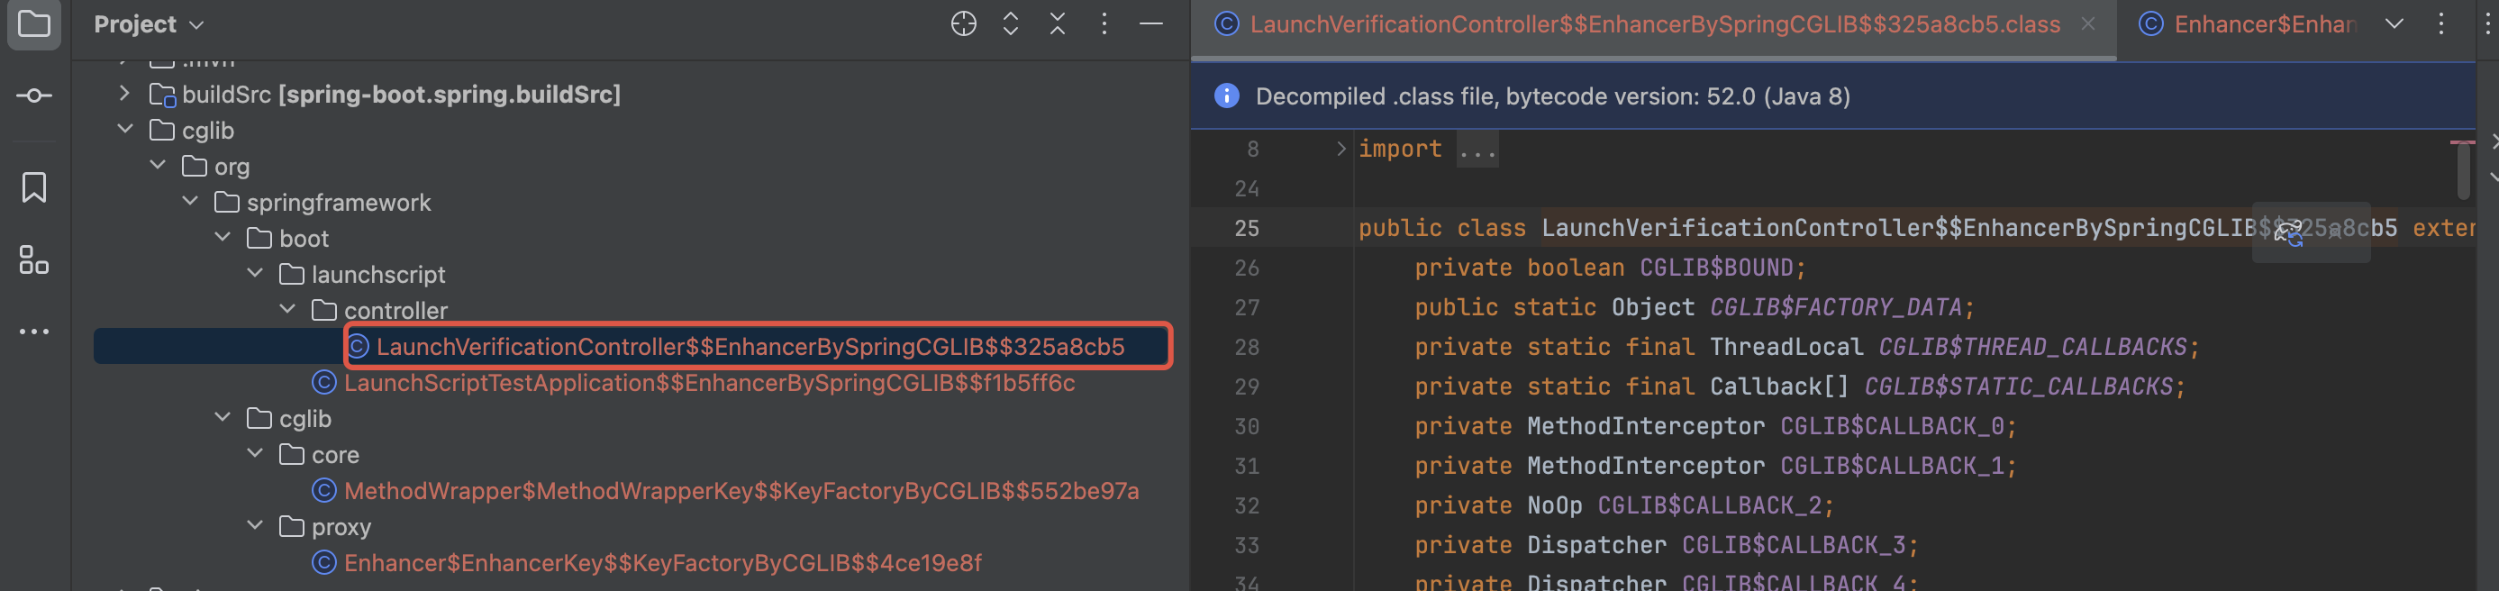The height and width of the screenshot is (591, 2499).
Task: Open the Bookmarks tool window icon
Action: pyautogui.click(x=34, y=187)
